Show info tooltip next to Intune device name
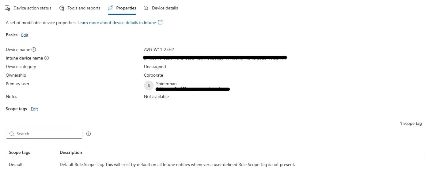This screenshot has height=170, width=428. tap(47, 58)
